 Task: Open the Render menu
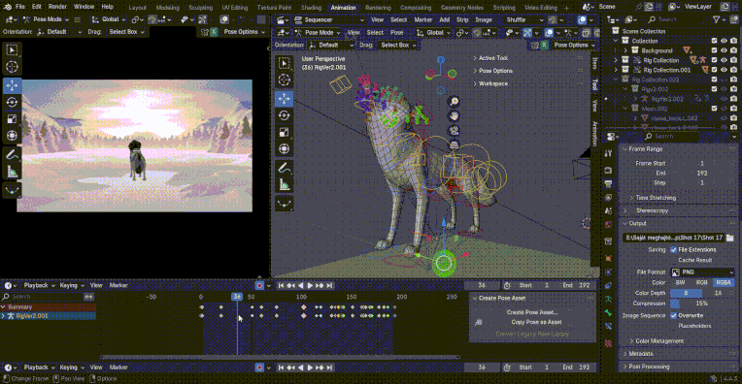click(57, 7)
